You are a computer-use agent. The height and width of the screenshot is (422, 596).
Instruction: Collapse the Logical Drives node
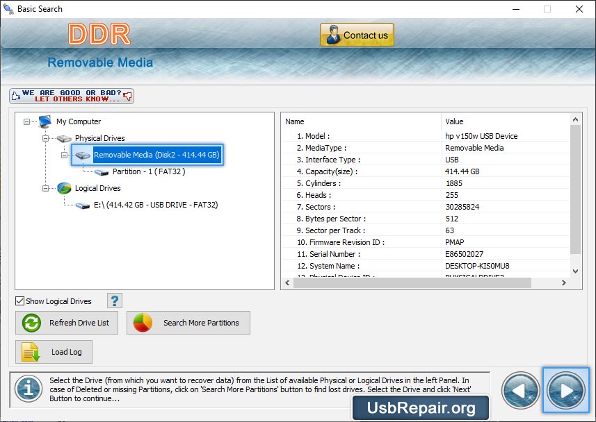(x=45, y=188)
